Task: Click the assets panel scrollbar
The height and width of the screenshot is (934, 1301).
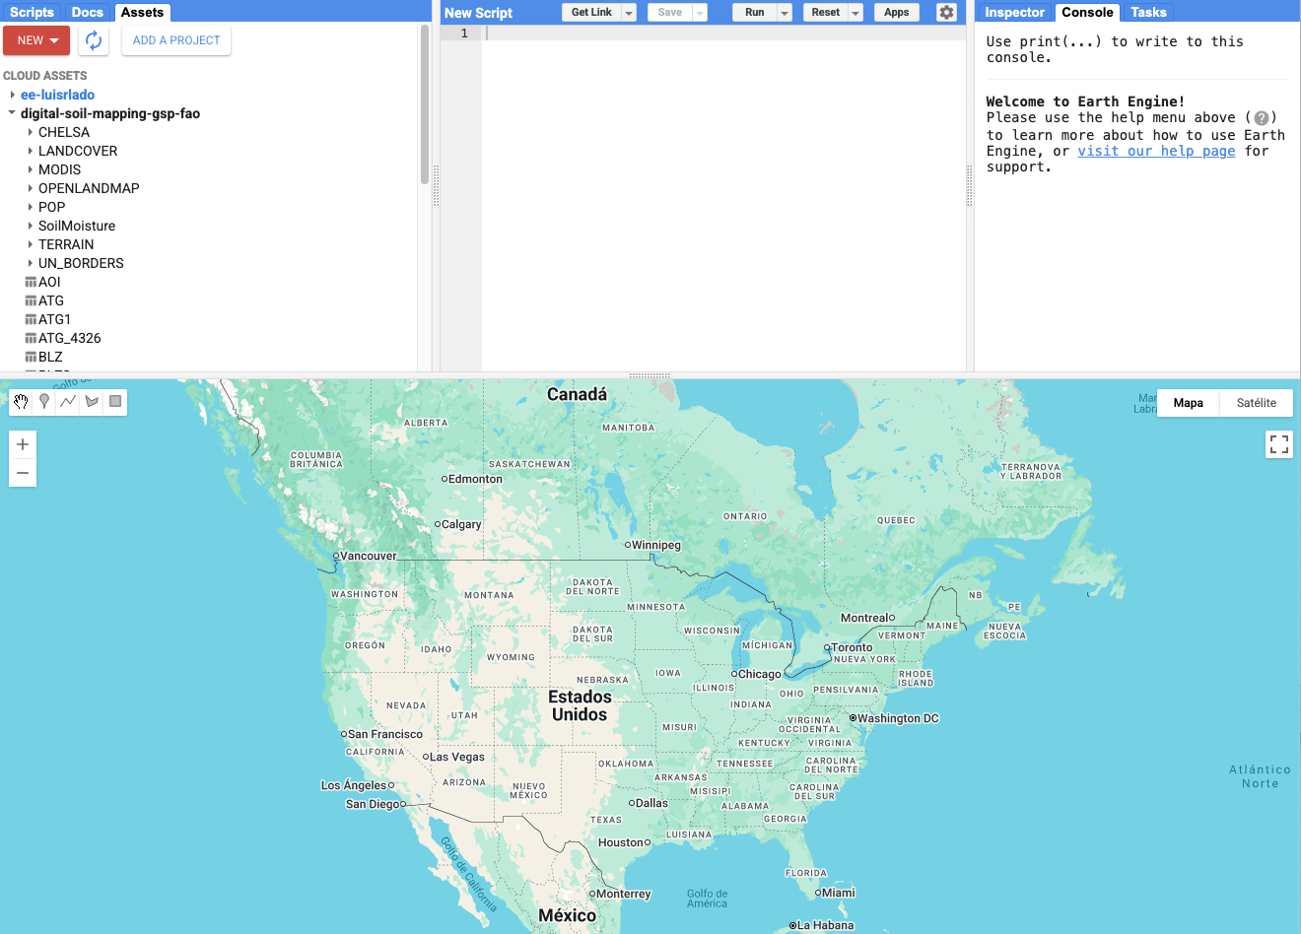Action: (x=425, y=103)
